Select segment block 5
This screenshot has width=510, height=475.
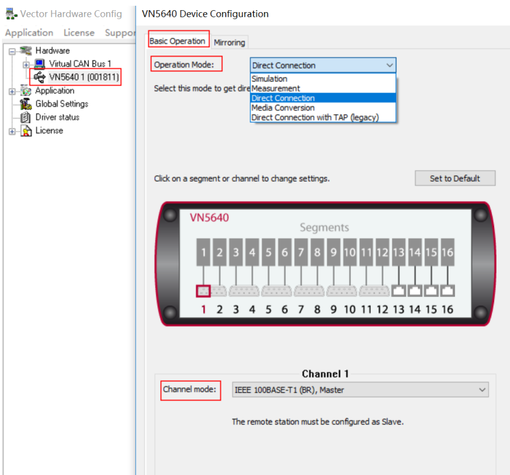pos(268,252)
